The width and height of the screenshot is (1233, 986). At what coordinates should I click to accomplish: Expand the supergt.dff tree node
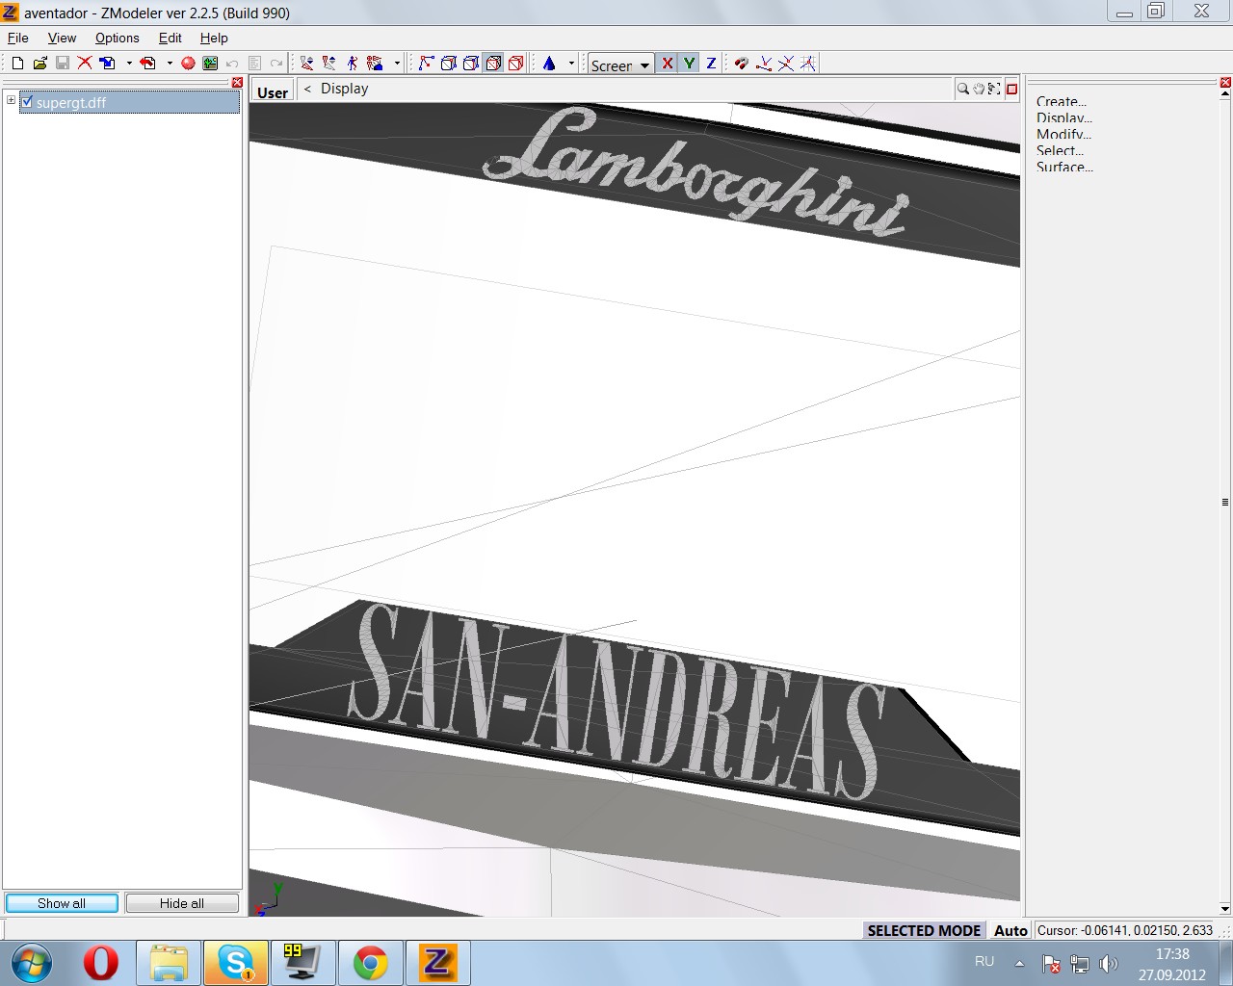pos(11,100)
